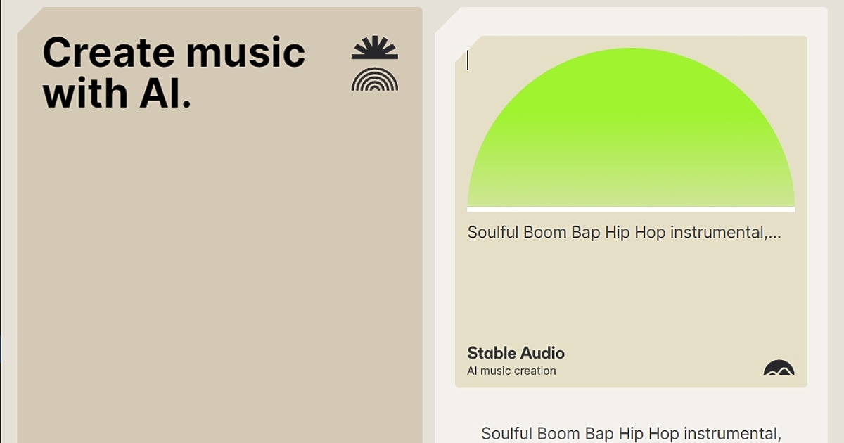Click the white frame margin right of track card
The image size is (844, 443).
pos(817,211)
